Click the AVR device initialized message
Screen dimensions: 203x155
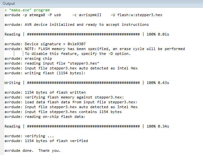(77, 25)
